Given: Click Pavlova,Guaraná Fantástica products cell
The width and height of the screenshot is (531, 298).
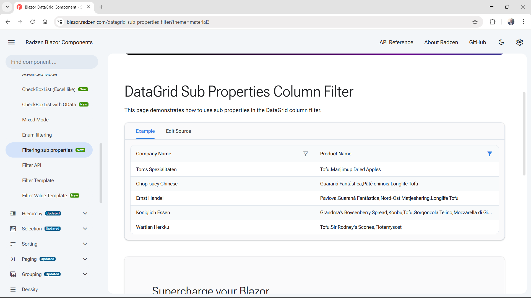Looking at the screenshot, I should (x=407, y=198).
